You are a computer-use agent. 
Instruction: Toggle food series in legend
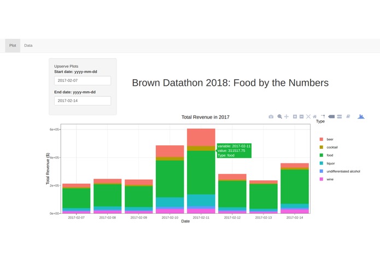tap(326, 155)
